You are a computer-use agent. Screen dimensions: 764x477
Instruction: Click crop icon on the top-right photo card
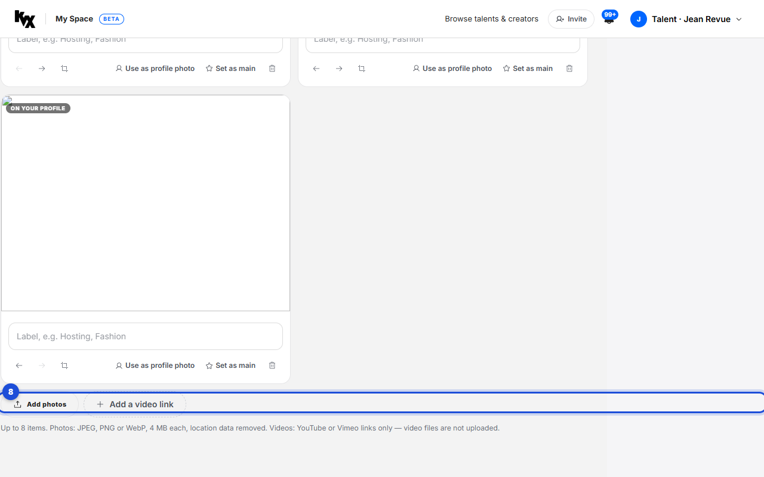[362, 69]
